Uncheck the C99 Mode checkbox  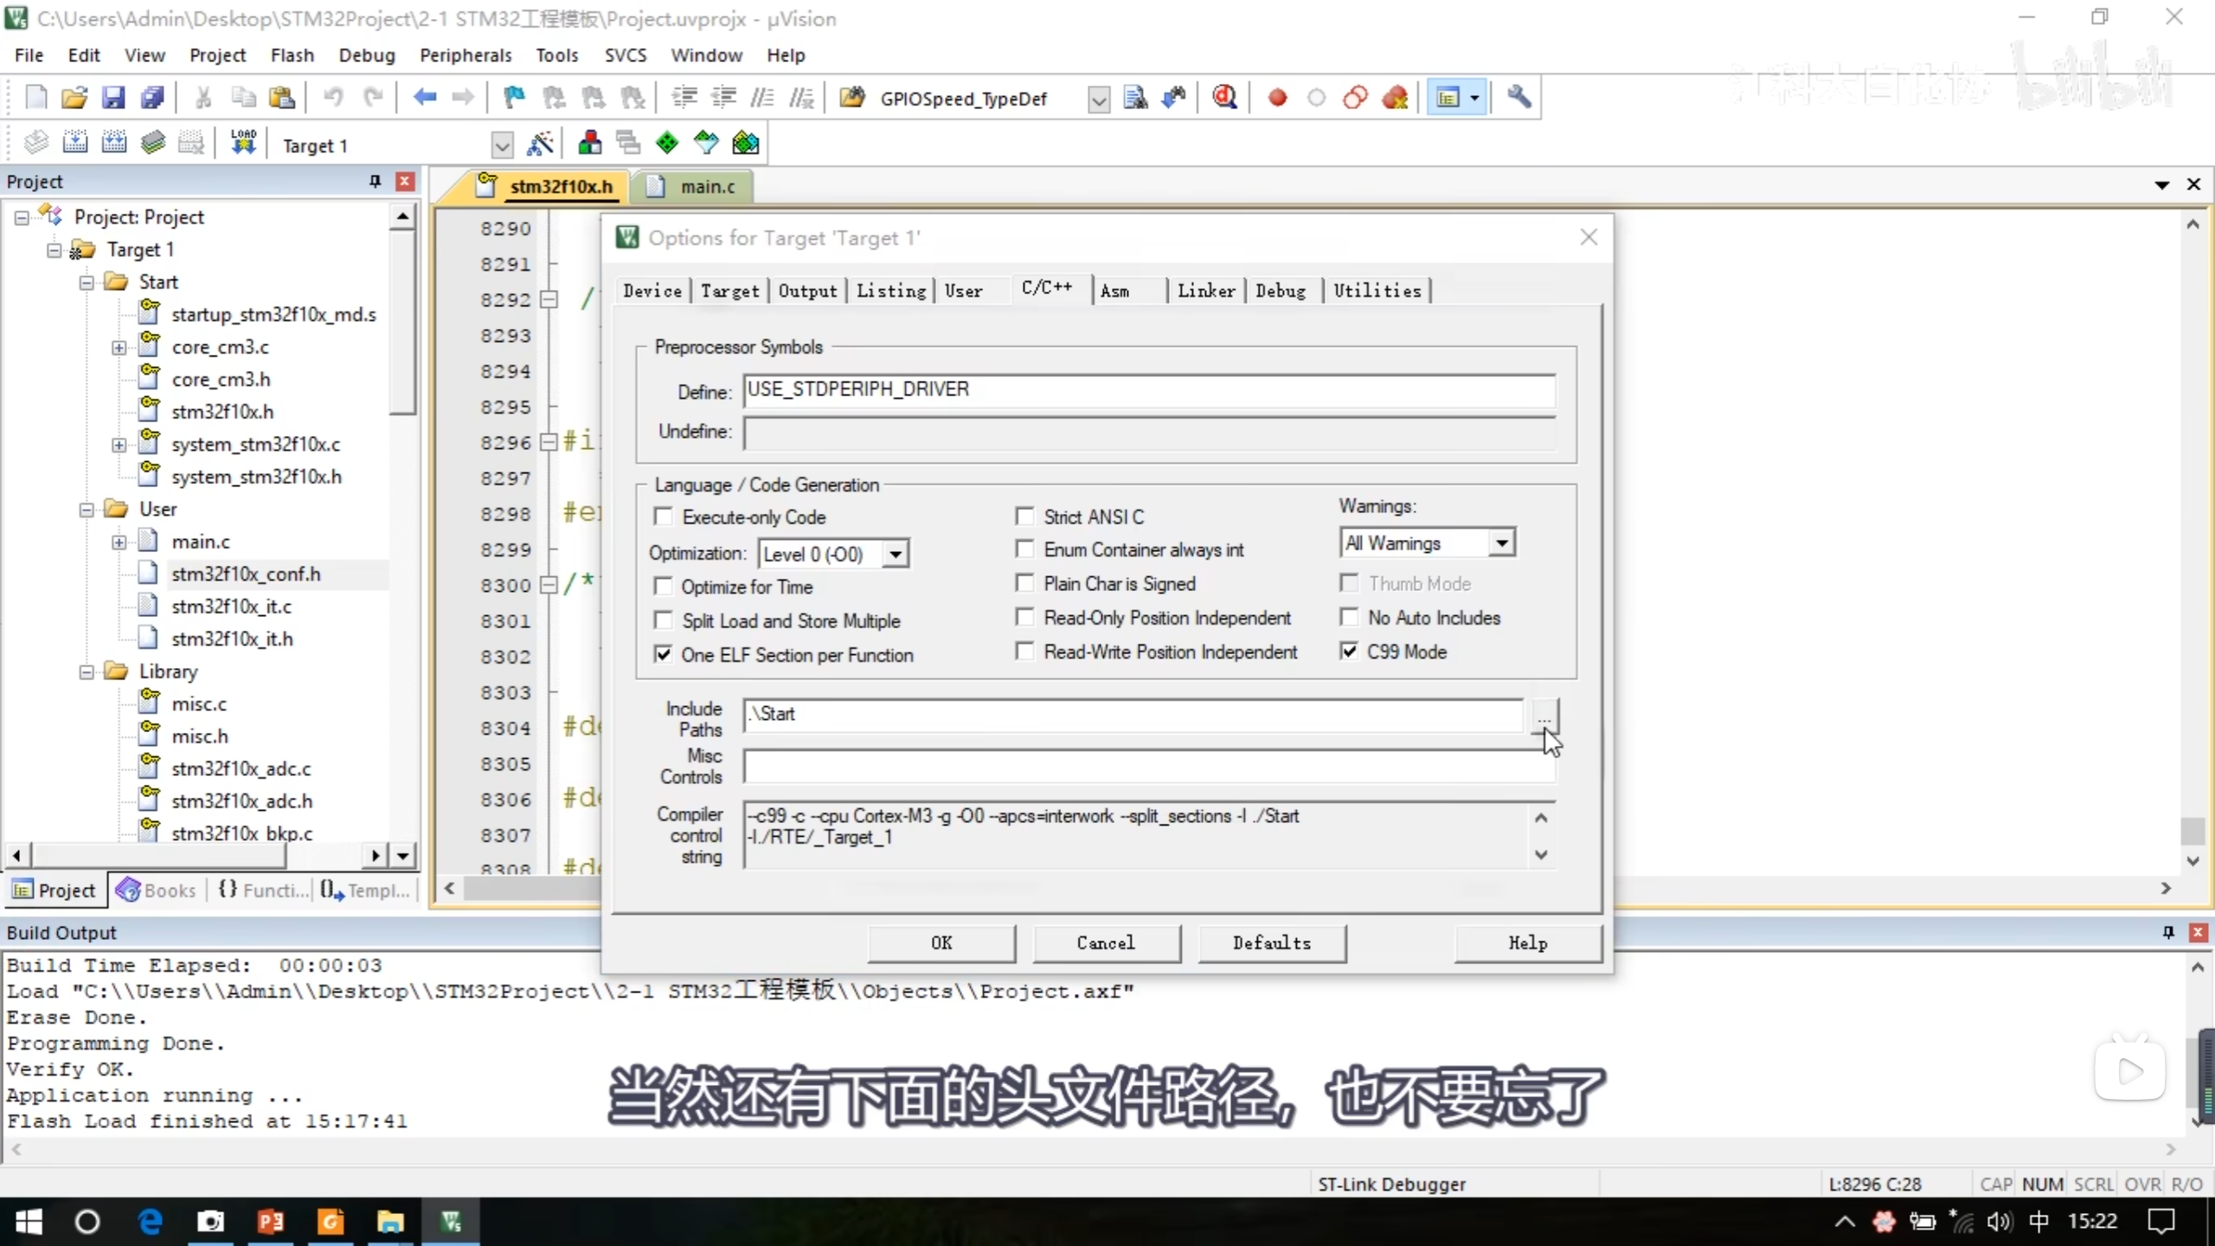tap(1349, 652)
